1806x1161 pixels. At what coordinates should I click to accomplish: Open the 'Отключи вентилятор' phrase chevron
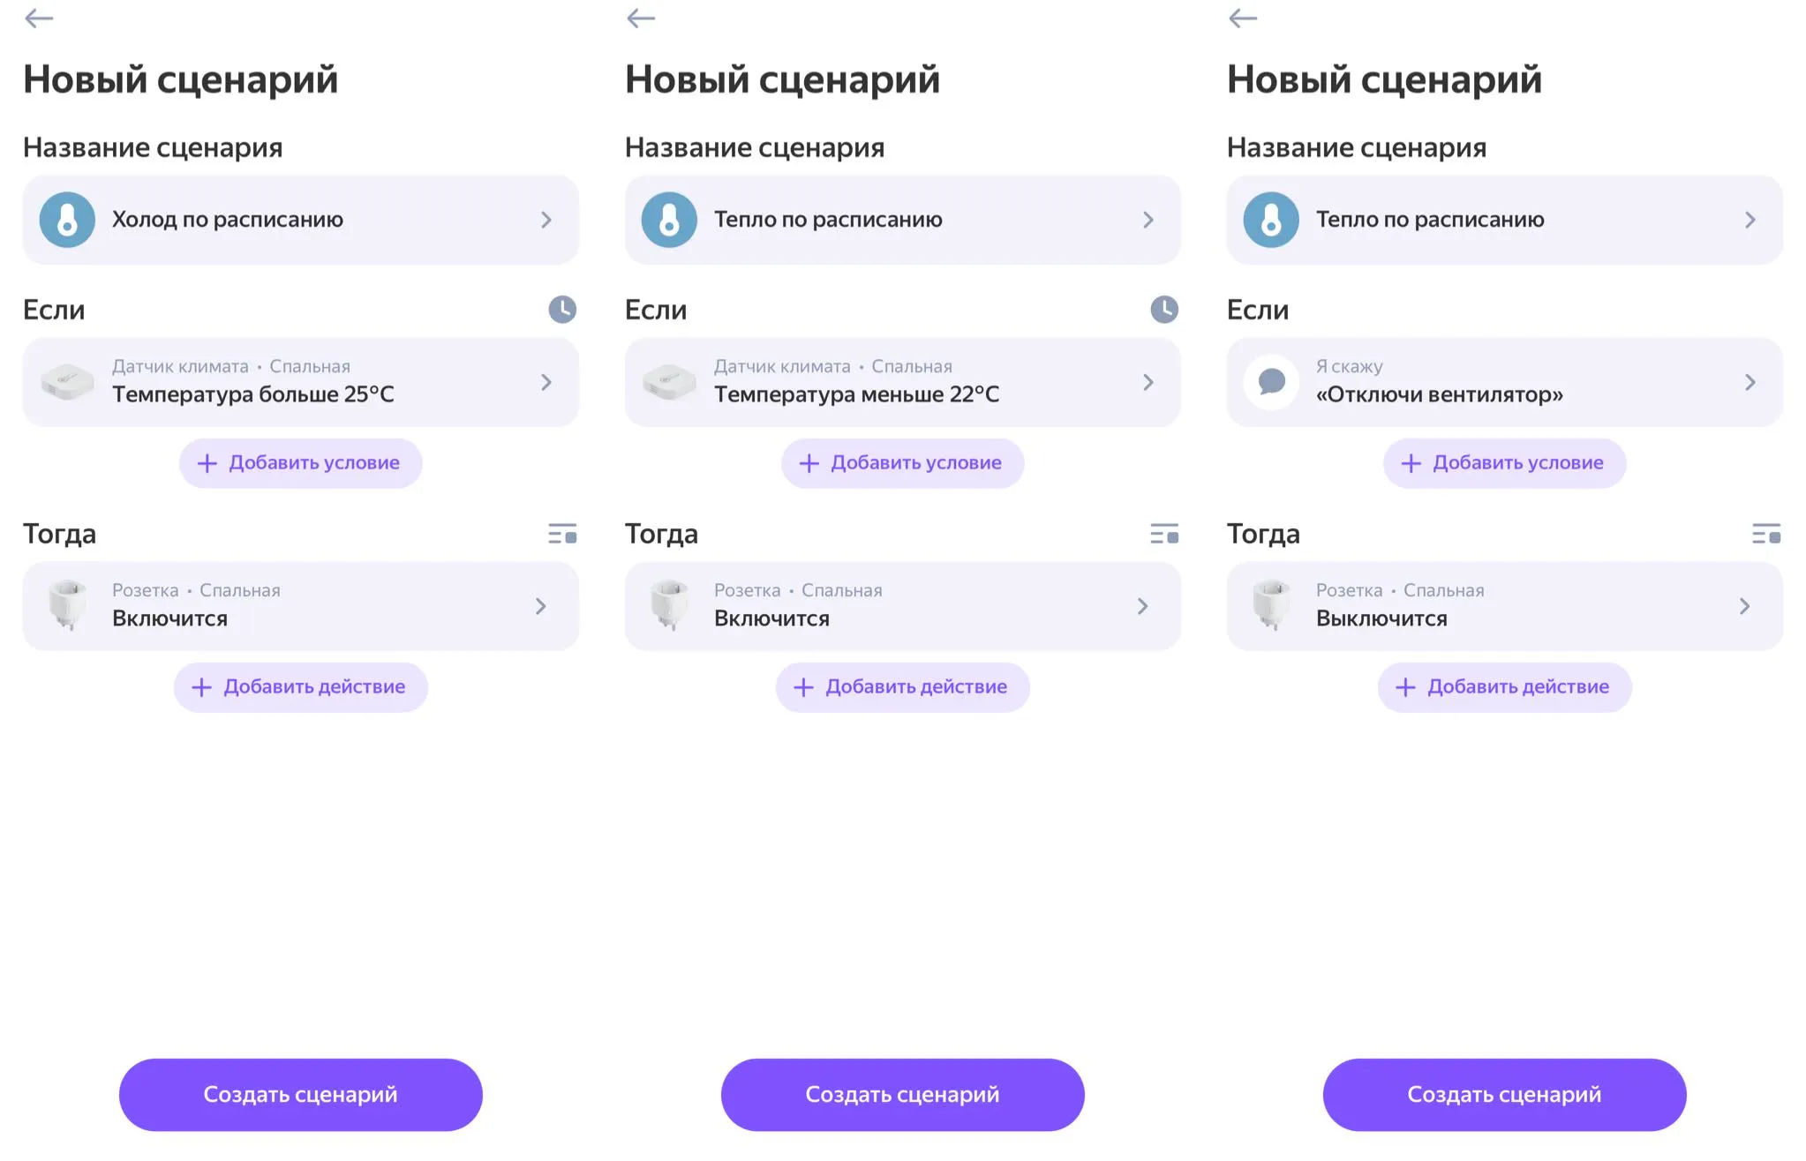(1750, 382)
